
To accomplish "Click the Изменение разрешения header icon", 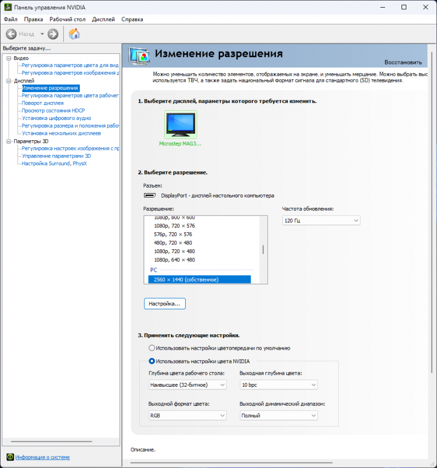I will 139,56.
